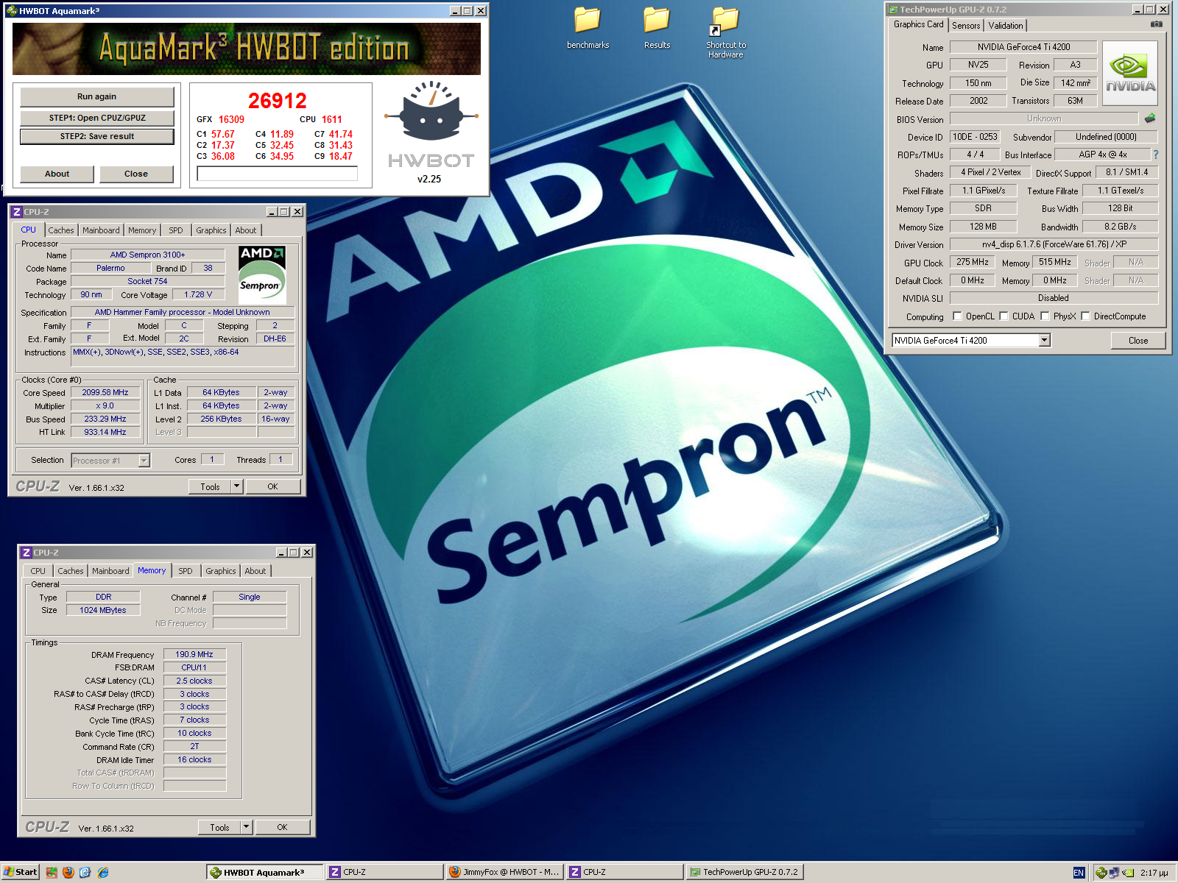This screenshot has height=883, width=1178.
Task: Click Tools button in lower CPU-Z
Action: [x=219, y=827]
